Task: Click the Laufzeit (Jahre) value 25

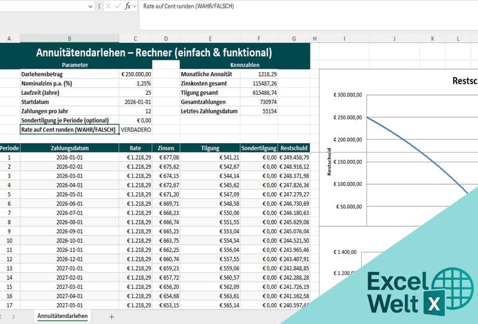Action: pos(135,92)
